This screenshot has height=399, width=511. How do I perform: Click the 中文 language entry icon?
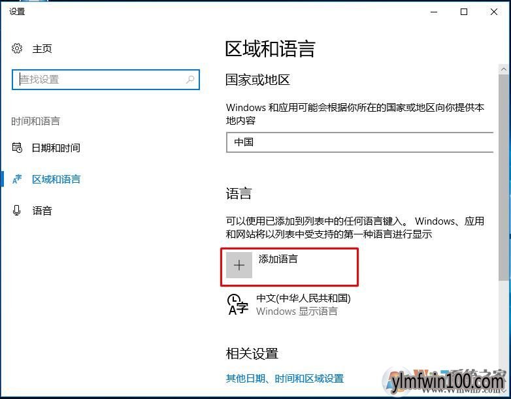pyautogui.click(x=238, y=304)
